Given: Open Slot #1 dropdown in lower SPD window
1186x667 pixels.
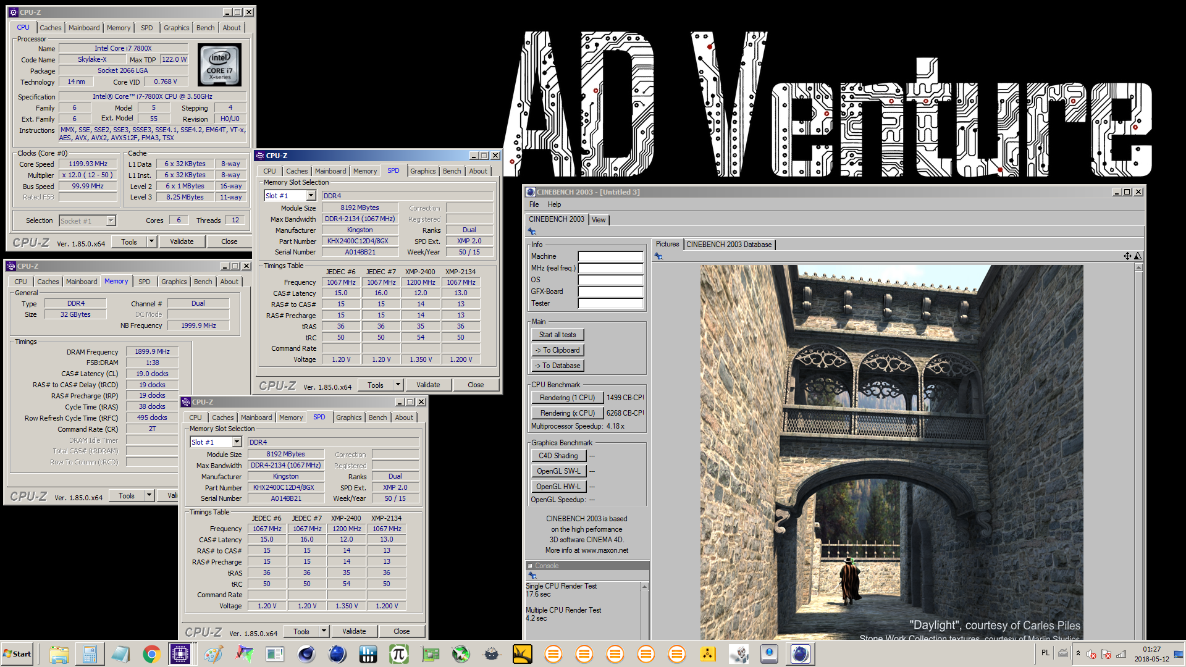Looking at the screenshot, I should 237,442.
